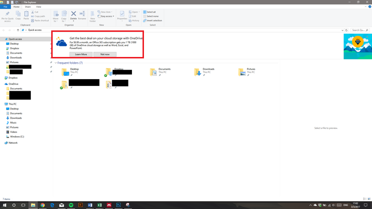Open the Copy to dropdown
This screenshot has width=372, height=209.
tap(64, 16)
